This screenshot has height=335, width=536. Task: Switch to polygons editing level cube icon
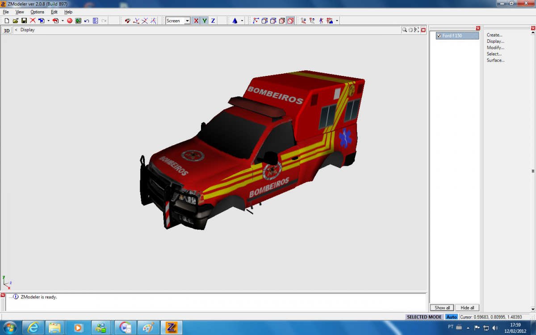tap(273, 21)
